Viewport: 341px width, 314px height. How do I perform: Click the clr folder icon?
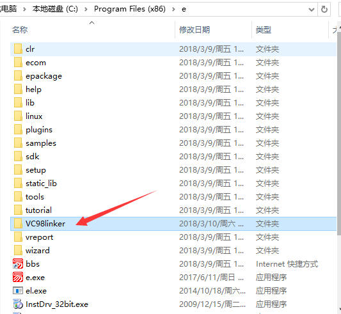click(x=18, y=49)
